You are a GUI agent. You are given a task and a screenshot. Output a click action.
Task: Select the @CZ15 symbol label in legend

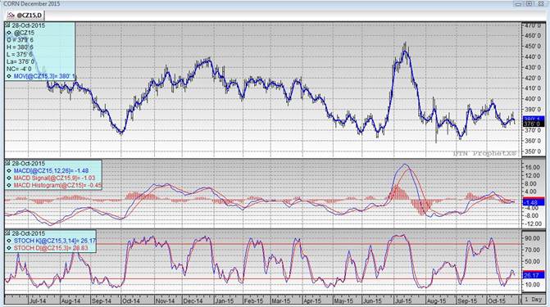pyautogui.click(x=25, y=33)
